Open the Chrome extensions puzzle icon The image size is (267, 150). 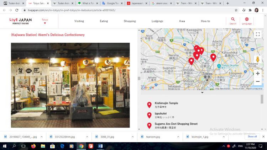250,10
